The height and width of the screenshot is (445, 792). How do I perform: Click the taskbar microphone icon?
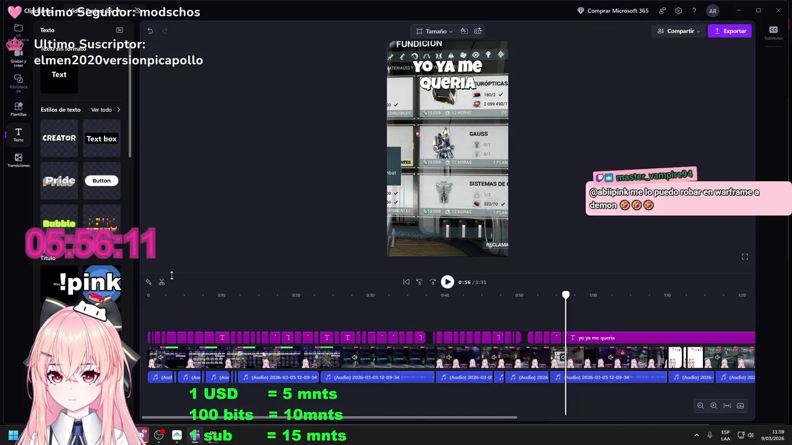tap(710, 435)
